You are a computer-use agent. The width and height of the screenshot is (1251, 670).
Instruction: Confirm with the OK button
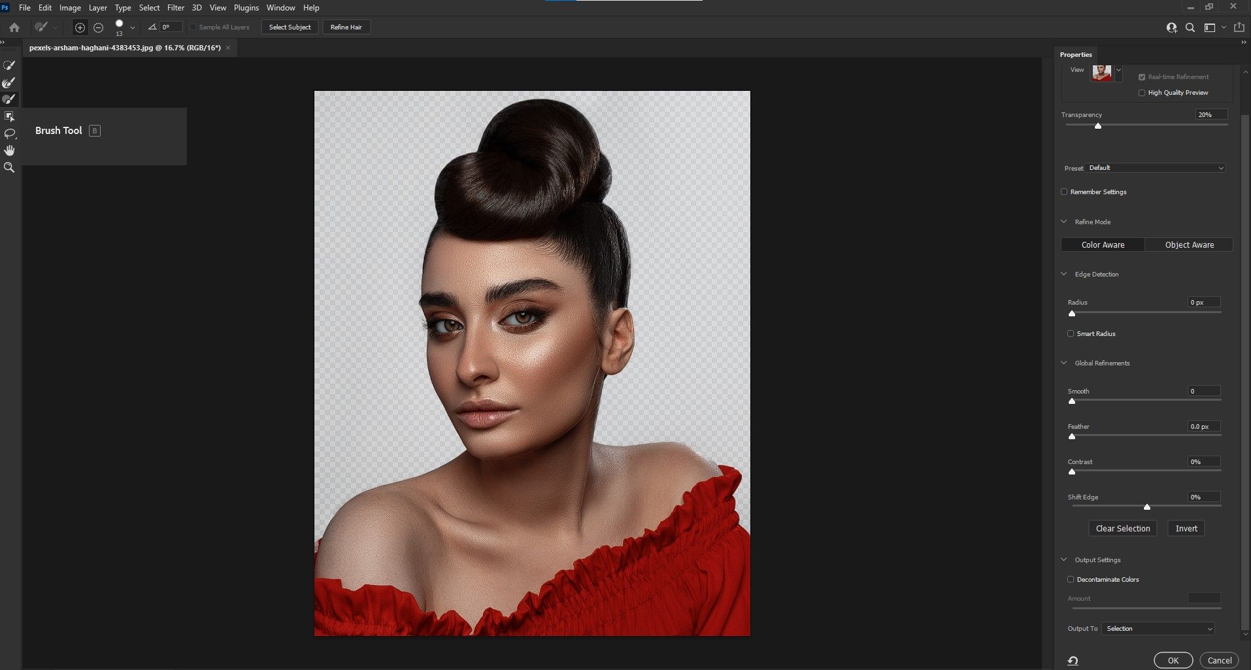[x=1173, y=661]
